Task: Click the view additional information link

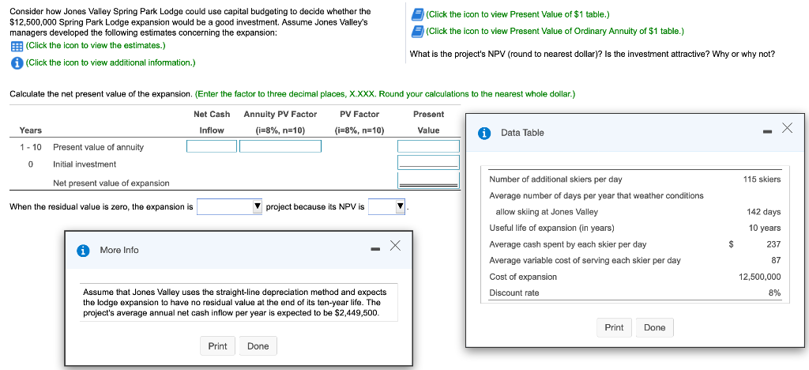Action: pyautogui.click(x=111, y=62)
